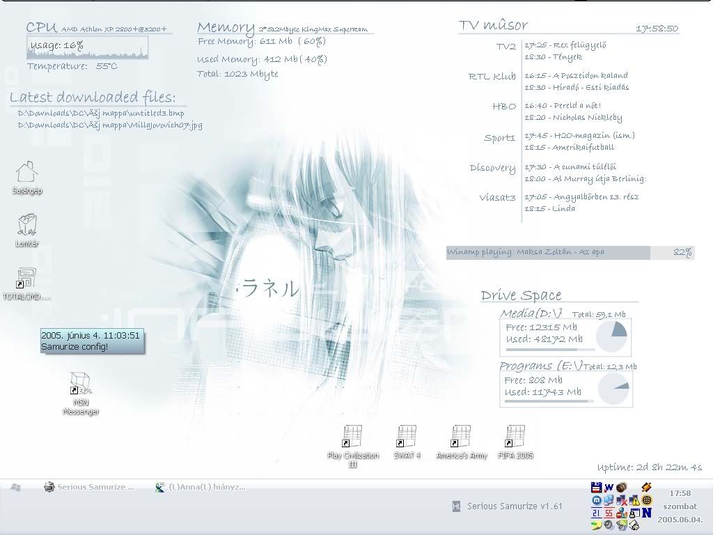The width and height of the screenshot is (713, 535).
Task: Start Play Civilization III shortcut
Action: 353,437
